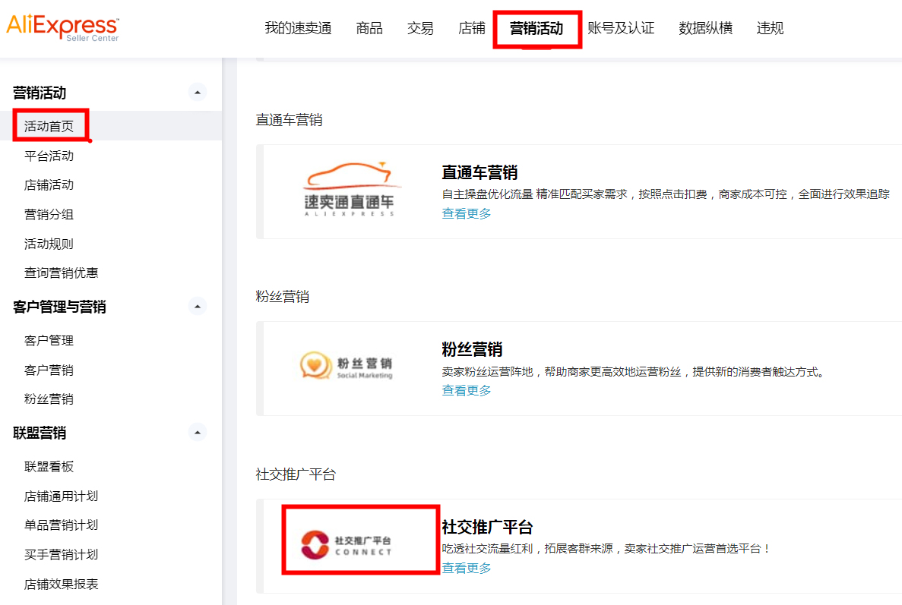This screenshot has height=605, width=902.
Task: Open the 营销活动 top navigation menu
Action: (537, 27)
